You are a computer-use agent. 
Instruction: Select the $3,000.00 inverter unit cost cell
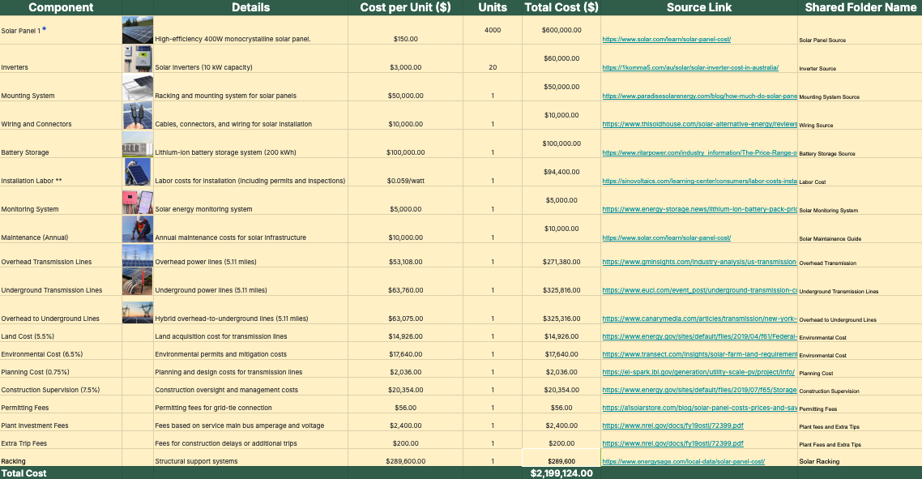tap(405, 59)
